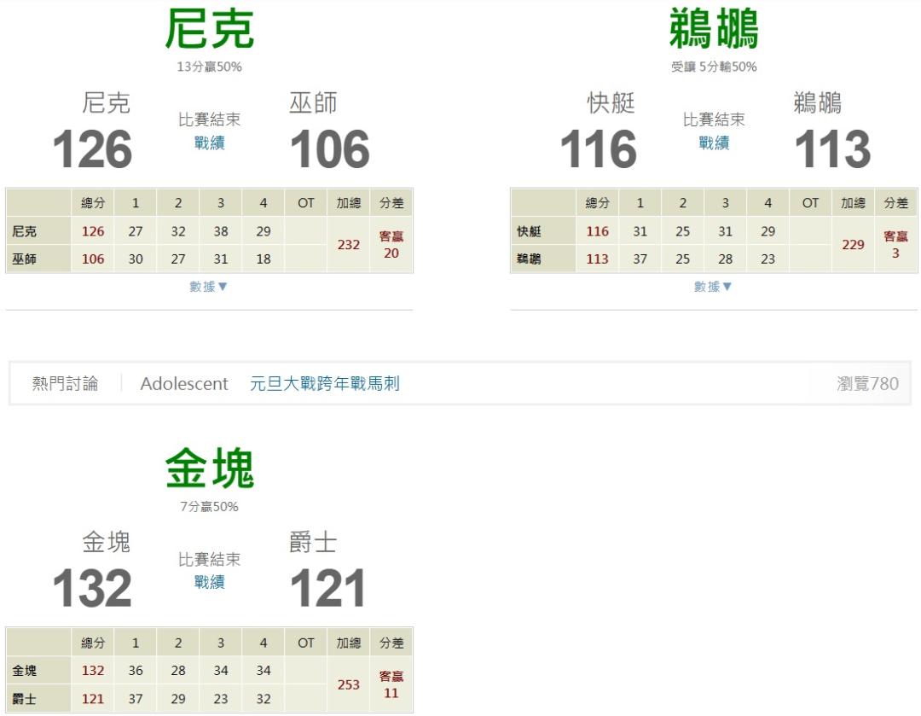Click the 客贏 3 margin cell
The image size is (921, 716).
[x=895, y=245]
